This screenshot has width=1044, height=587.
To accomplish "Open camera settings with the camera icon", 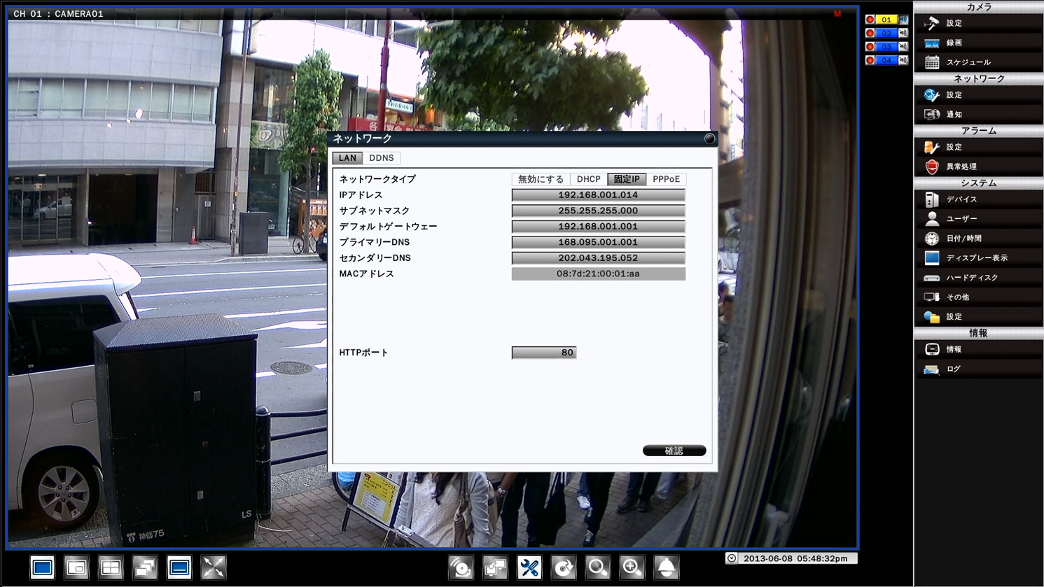I will [x=931, y=22].
